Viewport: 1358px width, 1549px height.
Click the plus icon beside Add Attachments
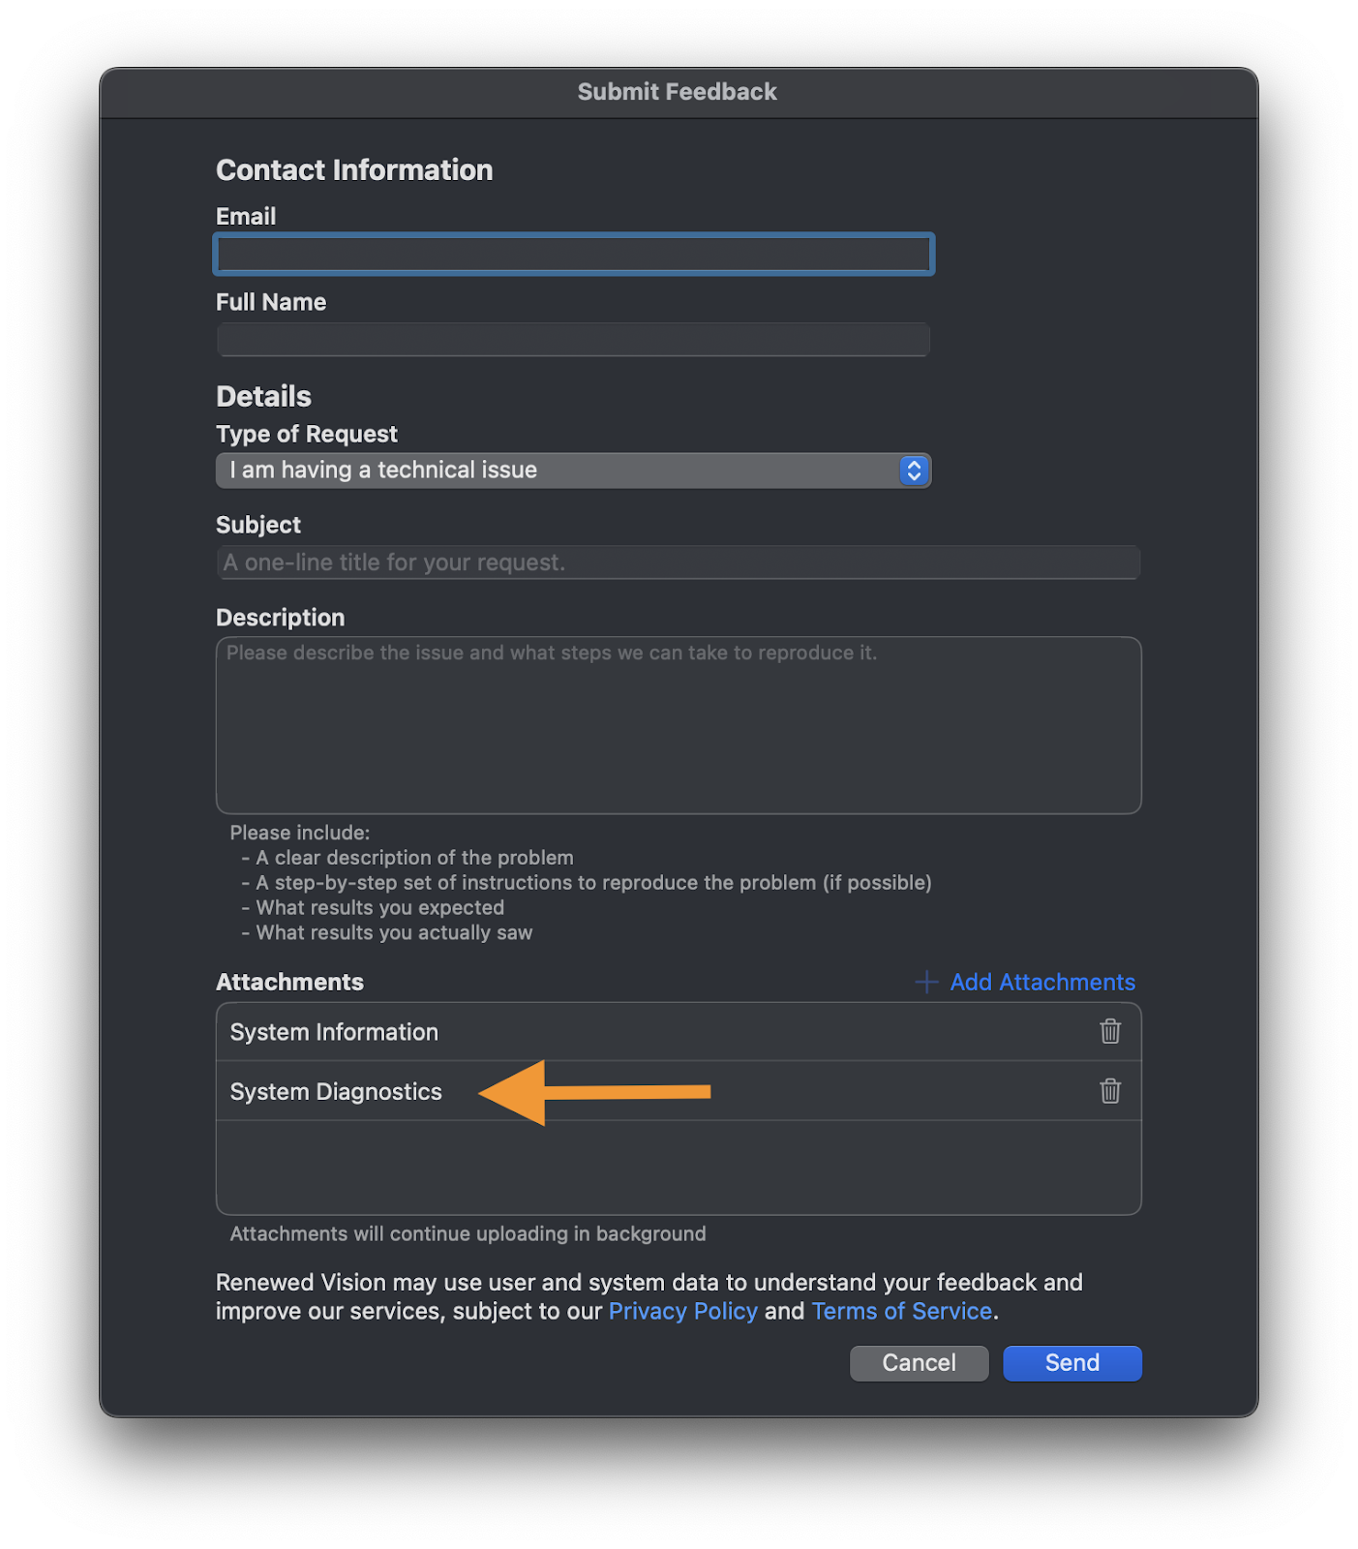point(926,982)
